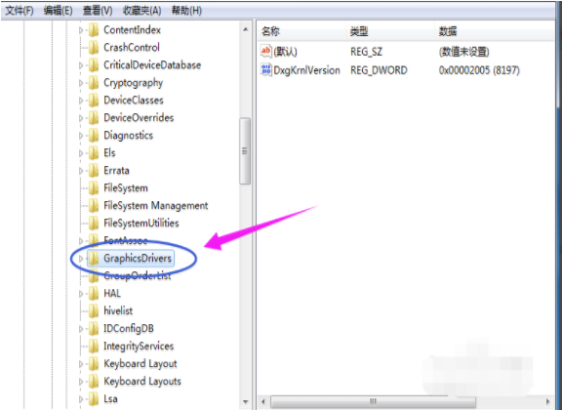Click the ContentIndex folder icon
Image resolution: width=562 pixels, height=410 pixels.
(94, 29)
